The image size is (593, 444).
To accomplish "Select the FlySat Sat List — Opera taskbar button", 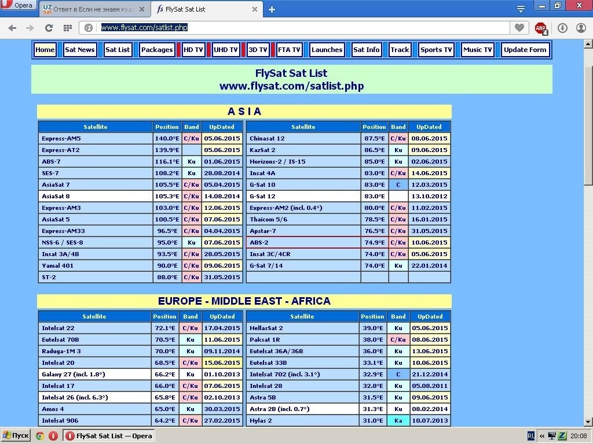I will tap(108, 436).
